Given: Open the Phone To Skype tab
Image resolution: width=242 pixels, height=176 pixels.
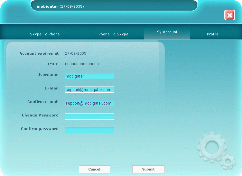Looking at the screenshot, I should (113, 34).
